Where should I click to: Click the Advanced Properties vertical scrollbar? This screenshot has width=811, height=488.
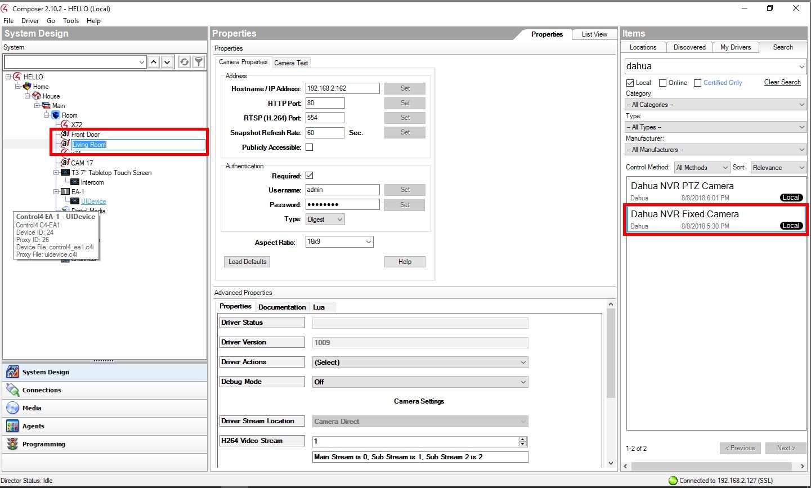[x=611, y=384]
